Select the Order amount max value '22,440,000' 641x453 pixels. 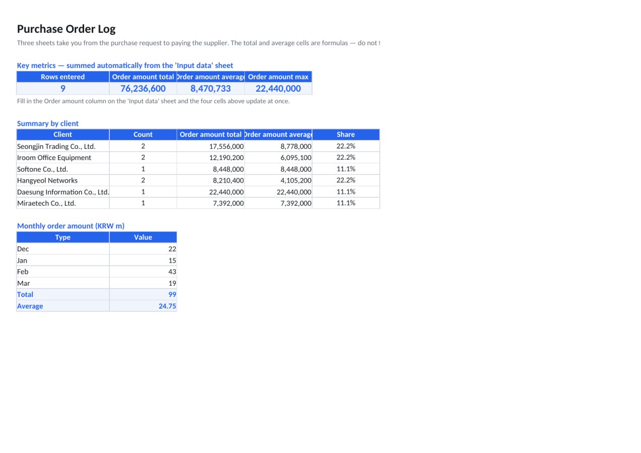point(278,89)
